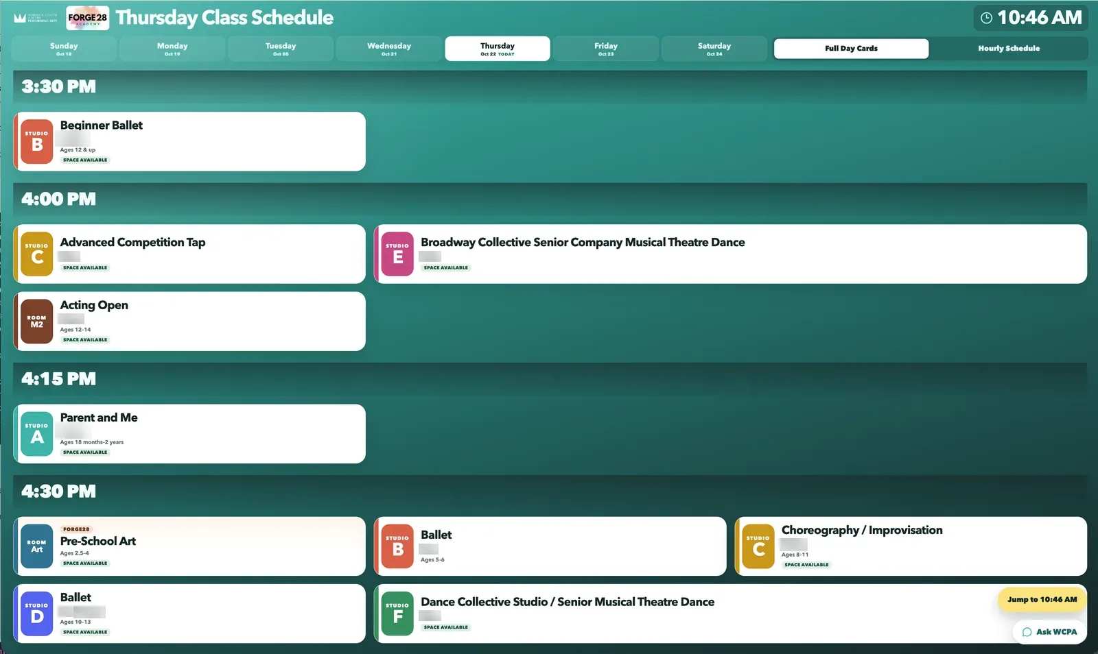The image size is (1098, 654).
Task: Click the 4:15 PM time header
Action: pyautogui.click(x=58, y=379)
